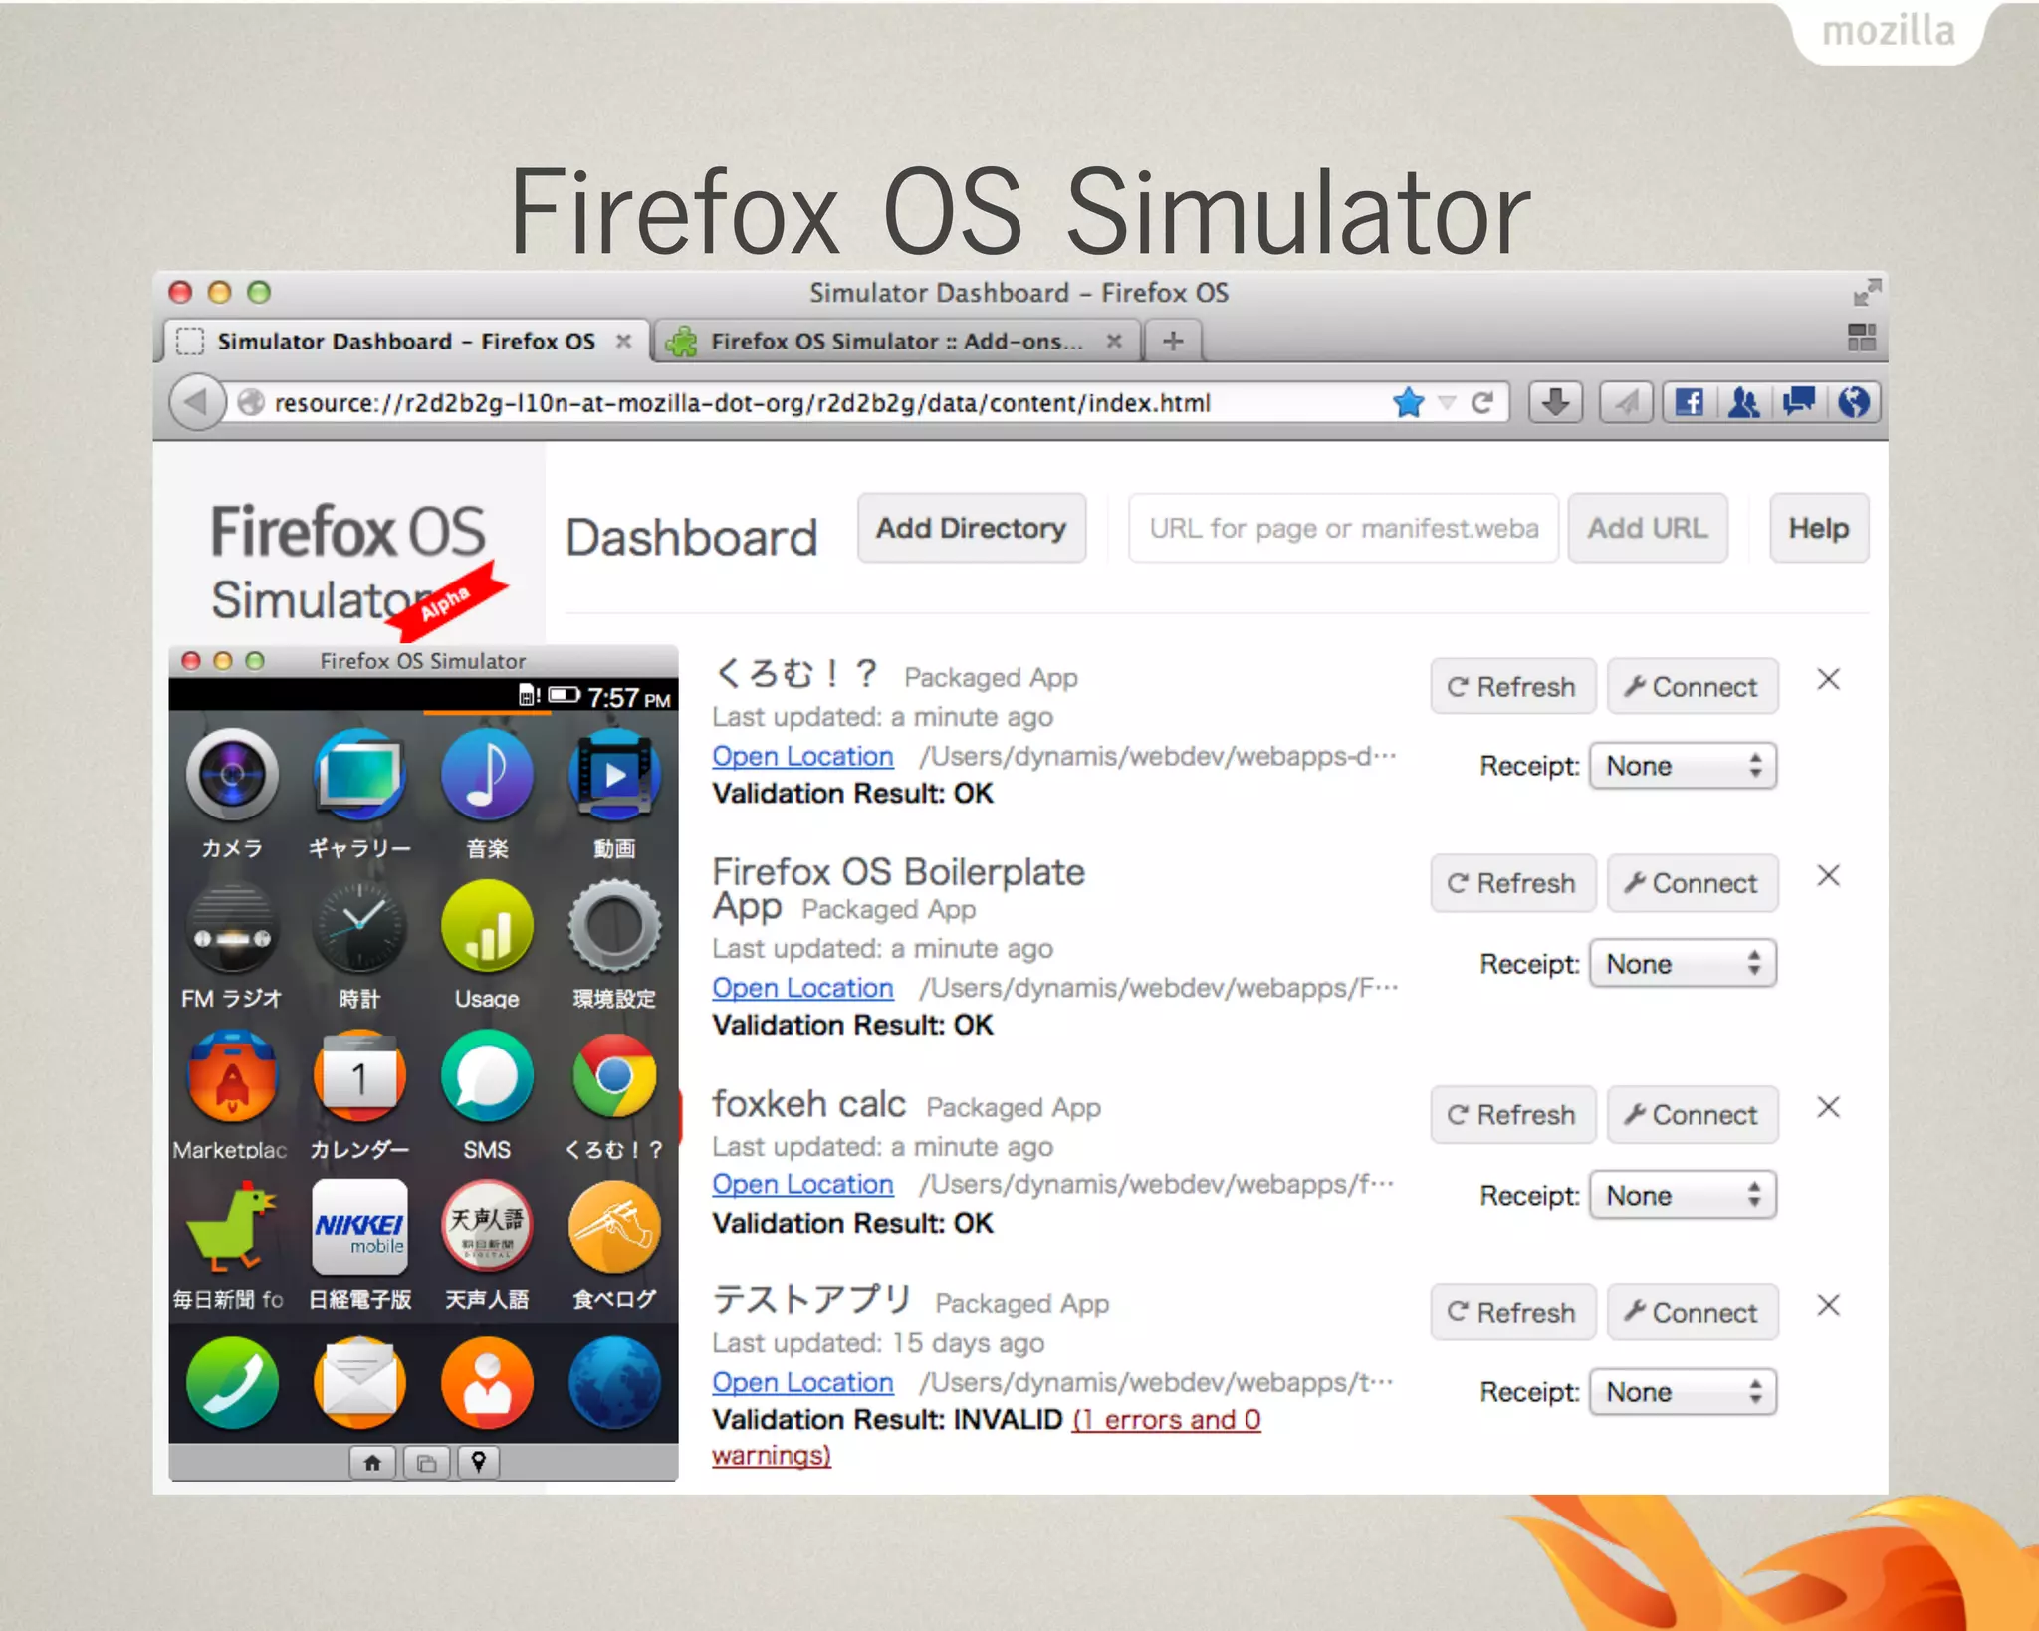Click the simulator geolocation pin button
The image size is (2039, 1631).
coord(479,1462)
